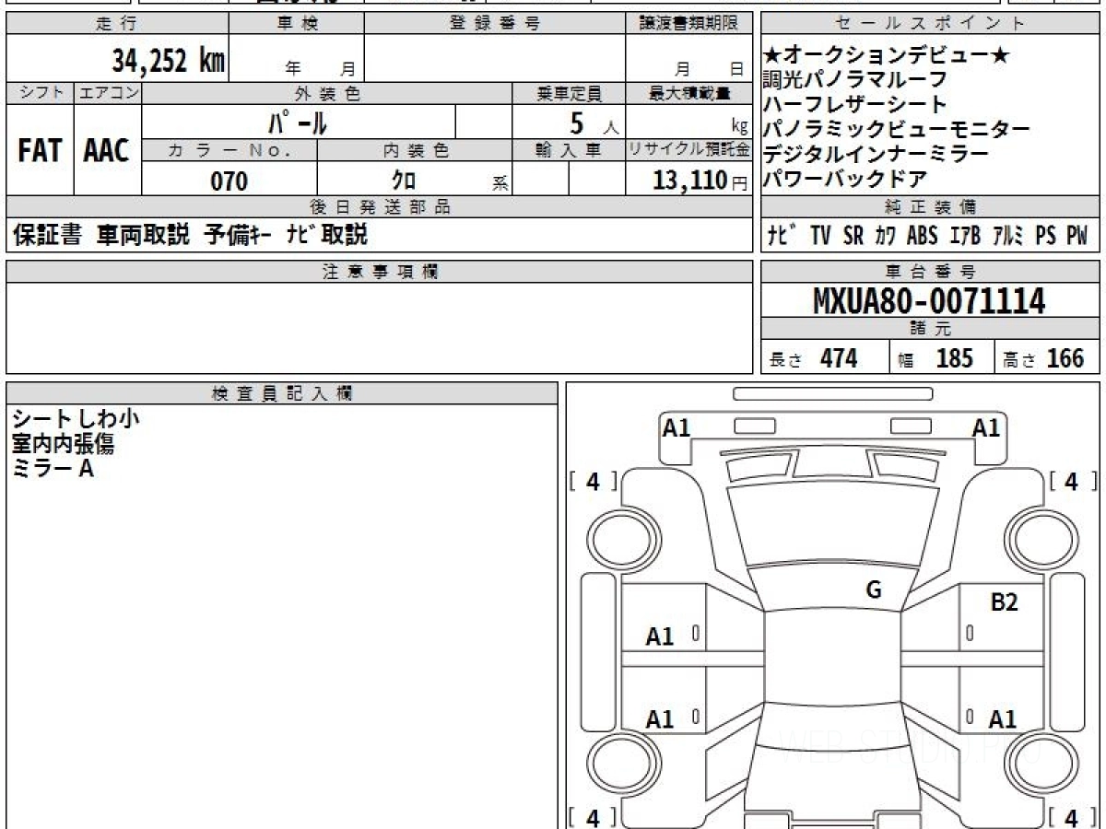Screen dimensions: 1106x829
Task: Click the ★オークションデビュー★ line
Action: [x=887, y=55]
